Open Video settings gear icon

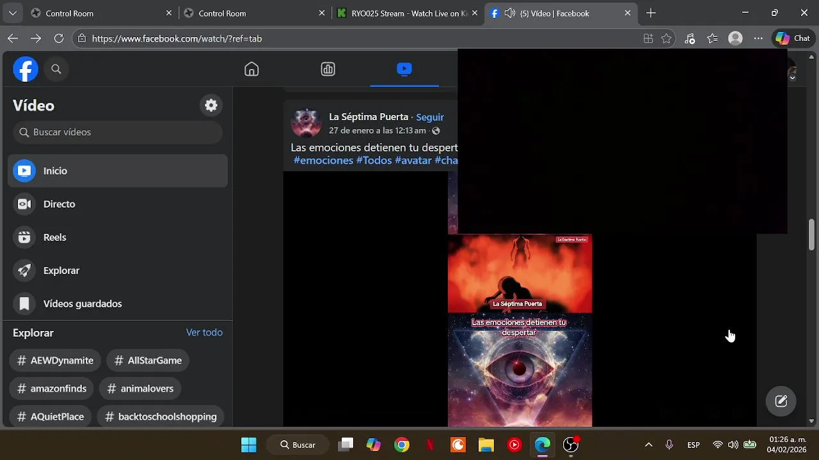tap(211, 105)
